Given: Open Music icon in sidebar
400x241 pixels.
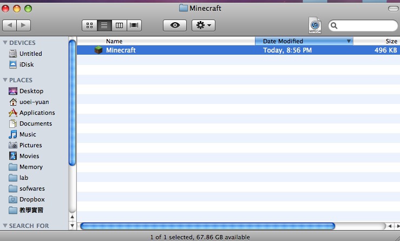Looking at the screenshot, I should (13, 134).
